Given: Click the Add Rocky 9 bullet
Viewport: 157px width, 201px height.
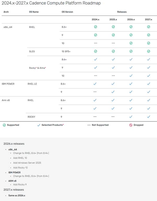Looking at the screenshot, I should pos(20,184).
